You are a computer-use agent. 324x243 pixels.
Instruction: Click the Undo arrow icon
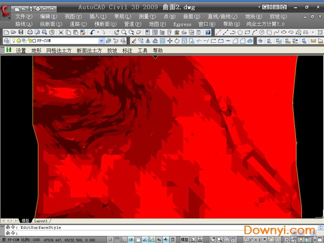(x=92, y=33)
